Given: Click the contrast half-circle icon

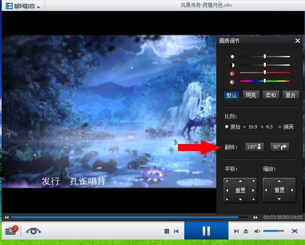Looking at the screenshot, I should [x=232, y=65].
